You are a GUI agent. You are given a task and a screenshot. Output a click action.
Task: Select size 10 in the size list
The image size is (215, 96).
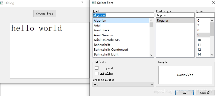[x=203, y=40]
